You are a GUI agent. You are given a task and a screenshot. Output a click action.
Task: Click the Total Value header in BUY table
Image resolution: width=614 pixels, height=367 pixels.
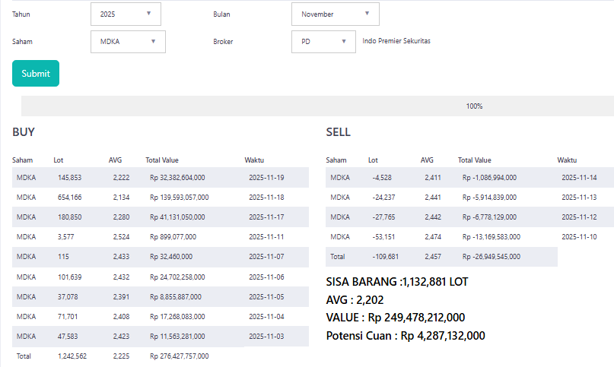(162, 160)
